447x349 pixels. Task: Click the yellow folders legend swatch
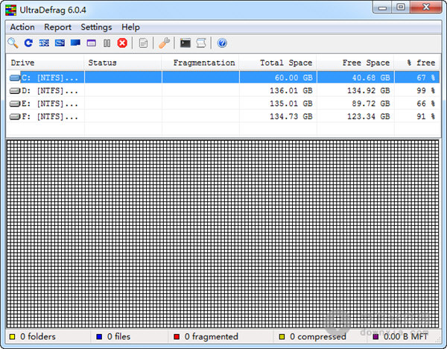(x=12, y=337)
